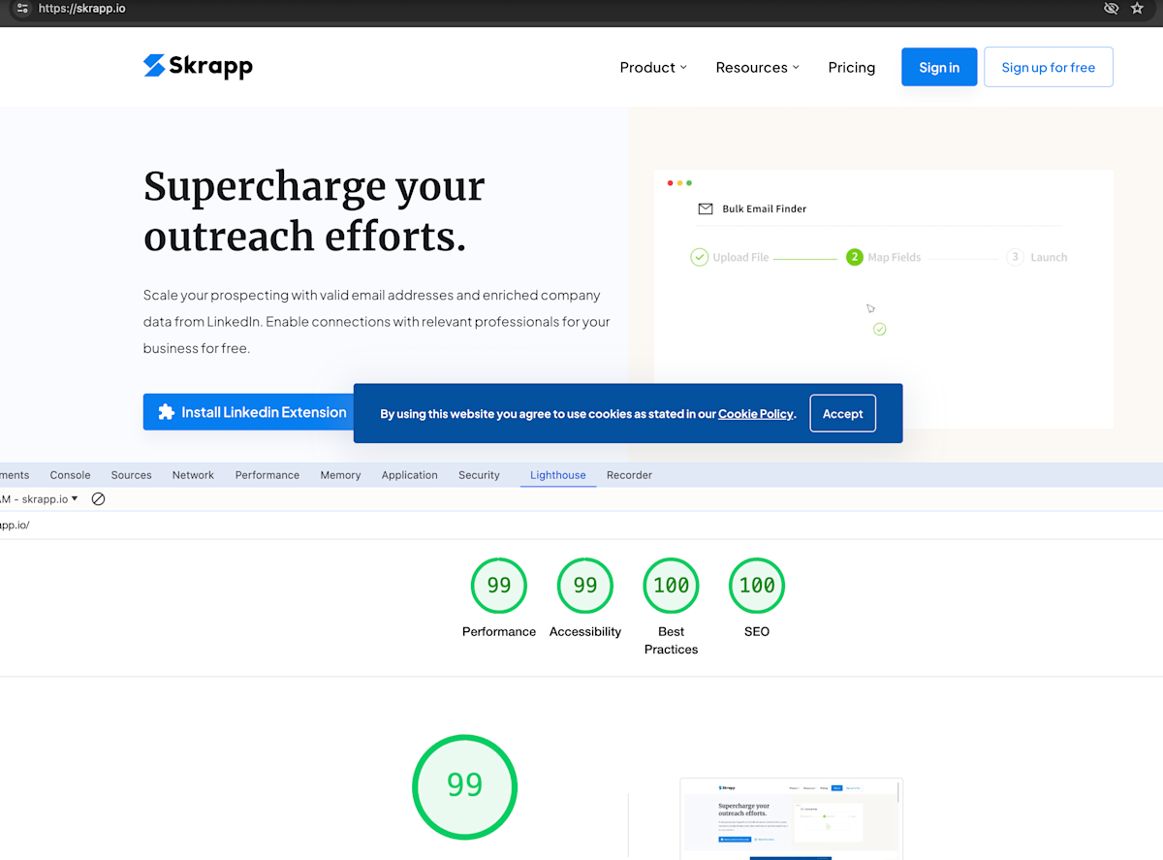Click the SEO score gauge 100

(x=757, y=586)
